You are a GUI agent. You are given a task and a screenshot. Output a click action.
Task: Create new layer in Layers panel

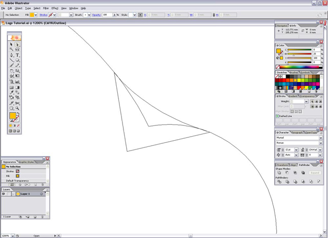[x=35, y=217]
